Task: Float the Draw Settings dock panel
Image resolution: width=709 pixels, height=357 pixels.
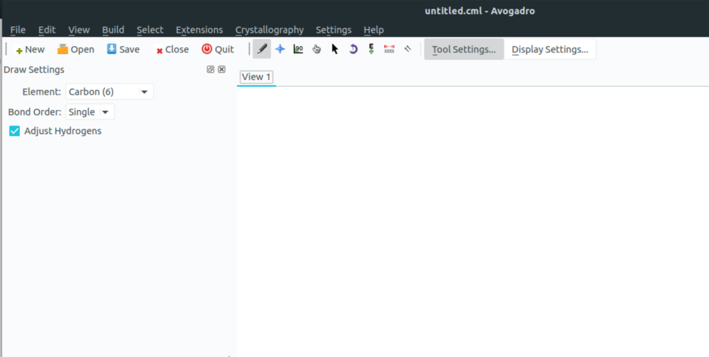Action: pyautogui.click(x=210, y=69)
